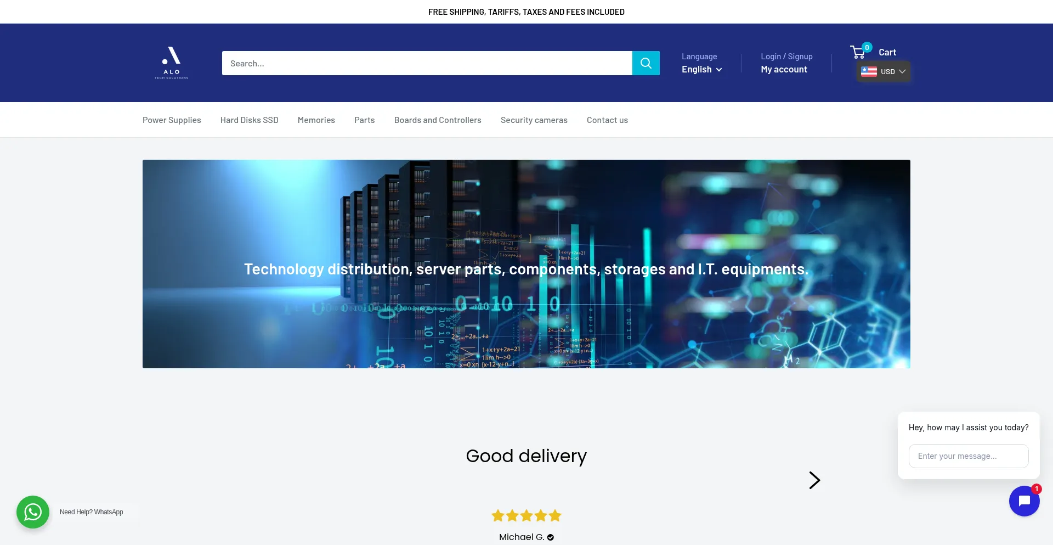Viewport: 1053px width, 545px height.
Task: Open Boards and Controllers category
Action: click(x=437, y=120)
